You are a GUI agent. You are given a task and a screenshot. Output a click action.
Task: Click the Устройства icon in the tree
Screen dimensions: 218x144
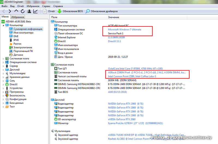pos(7,88)
